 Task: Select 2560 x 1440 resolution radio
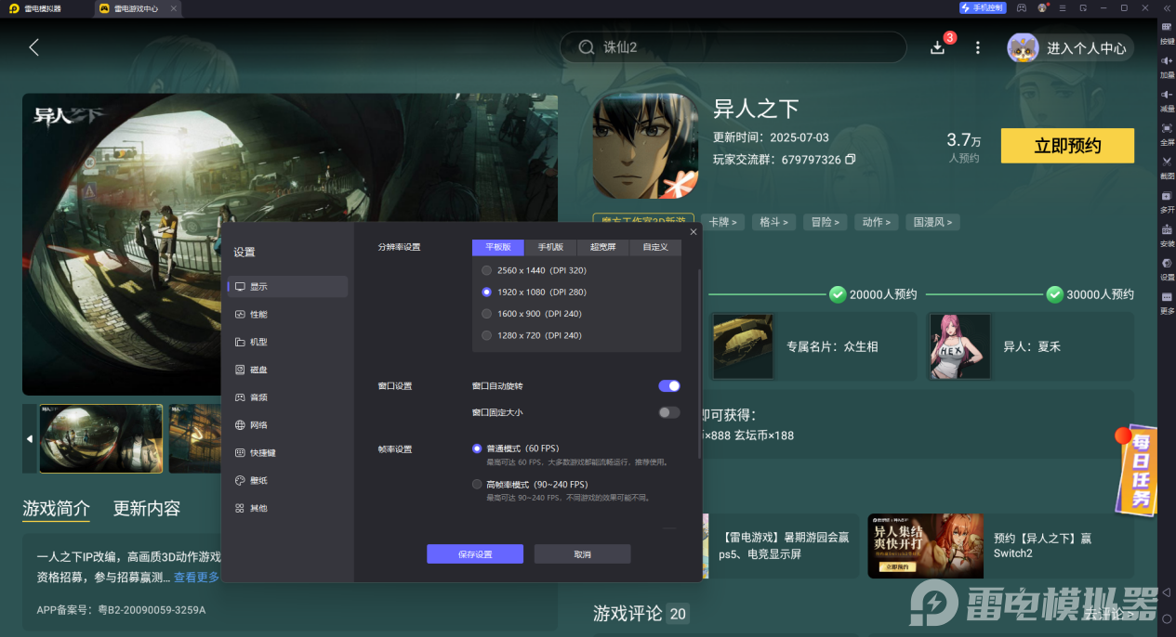(486, 270)
